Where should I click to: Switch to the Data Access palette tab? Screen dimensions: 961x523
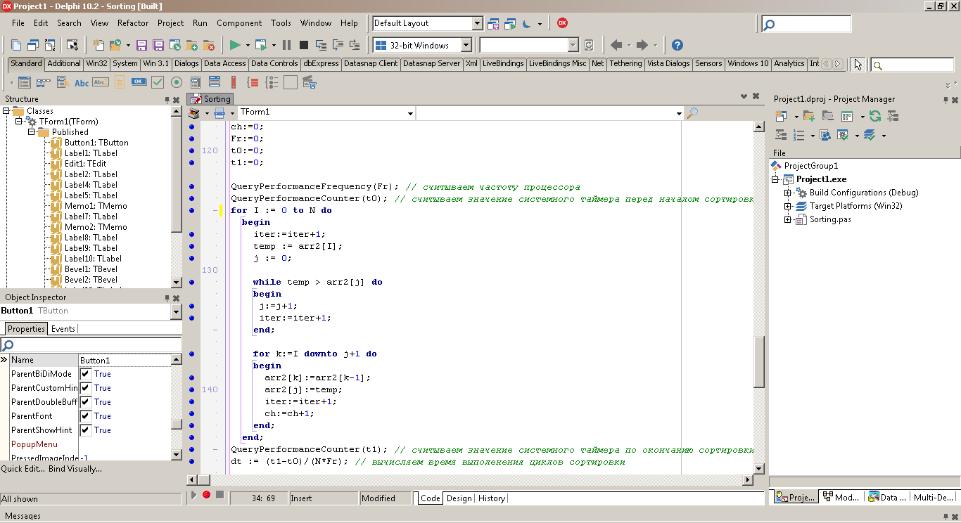[224, 63]
